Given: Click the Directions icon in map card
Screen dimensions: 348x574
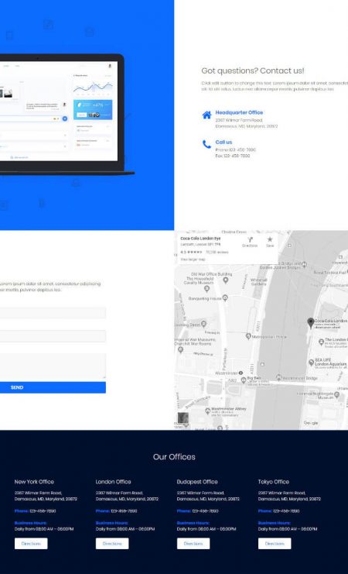Looking at the screenshot, I should pos(250,240).
